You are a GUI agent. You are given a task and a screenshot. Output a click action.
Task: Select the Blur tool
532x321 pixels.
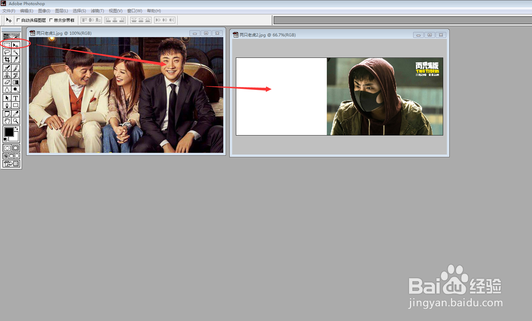click(x=7, y=90)
